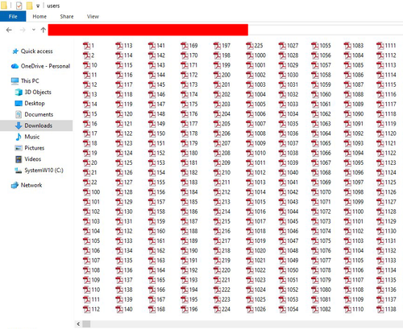Screen dimensions: 403x329
Task: Select PDF file icon named 1111
Action: coord(380,46)
